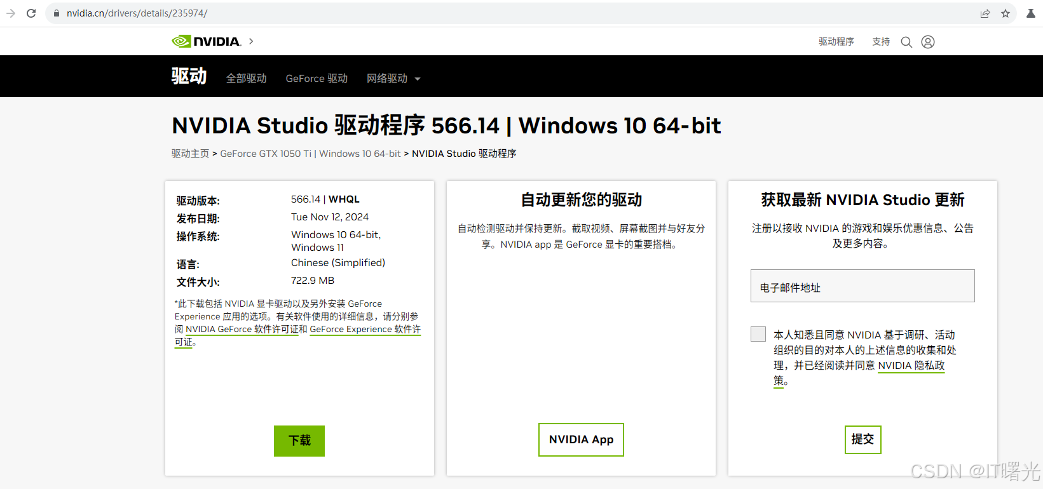This screenshot has height=489, width=1043.
Task: Click the 提交 button
Action: coord(862,439)
